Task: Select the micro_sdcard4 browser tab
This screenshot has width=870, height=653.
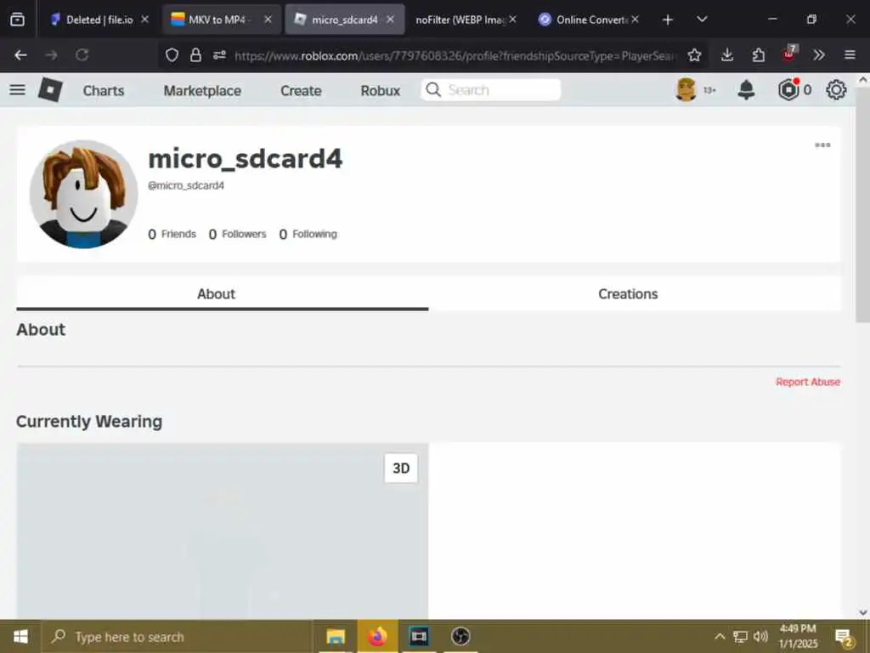Action: (x=345, y=20)
